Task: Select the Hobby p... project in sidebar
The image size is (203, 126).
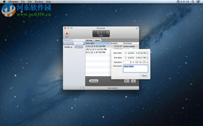Action: click(74, 47)
